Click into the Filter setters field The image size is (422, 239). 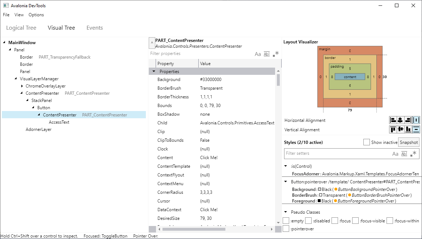click(337, 154)
